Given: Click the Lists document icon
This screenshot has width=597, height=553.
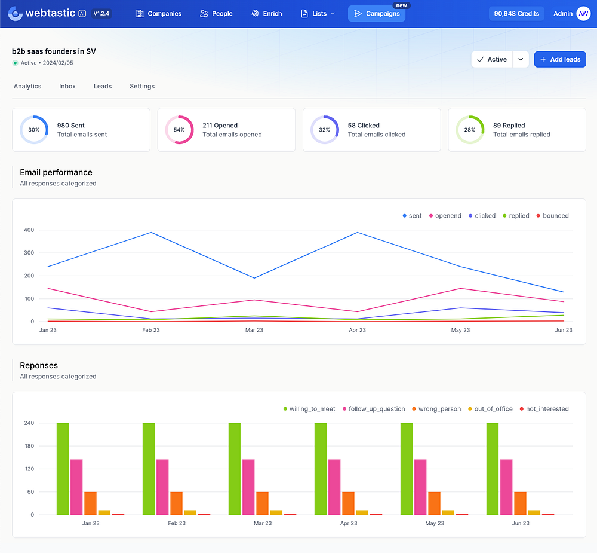Looking at the screenshot, I should pyautogui.click(x=305, y=14).
